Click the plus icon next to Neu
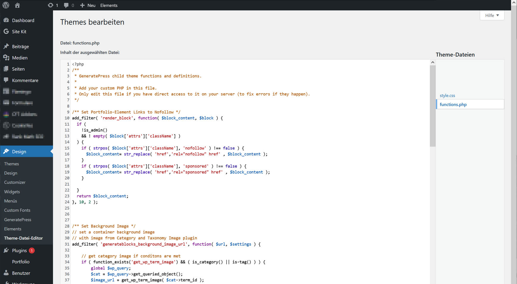The width and height of the screenshot is (517, 284). 83,5
